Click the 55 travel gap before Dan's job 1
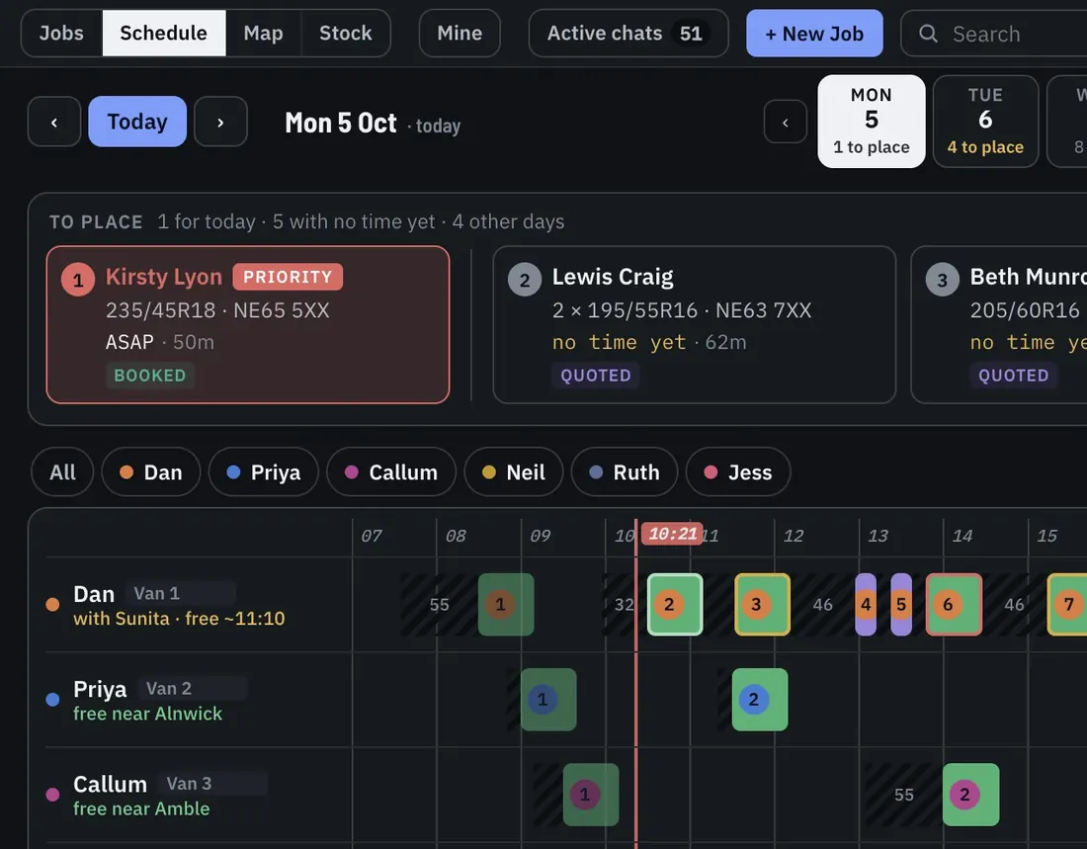Viewport: 1087px width, 849px height. (x=440, y=605)
